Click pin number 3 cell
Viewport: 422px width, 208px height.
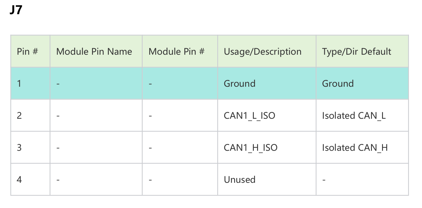click(x=19, y=148)
